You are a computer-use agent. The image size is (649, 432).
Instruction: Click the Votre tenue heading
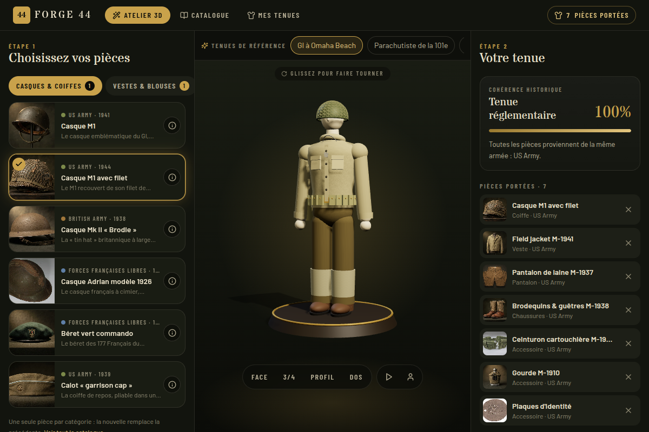tap(512, 58)
